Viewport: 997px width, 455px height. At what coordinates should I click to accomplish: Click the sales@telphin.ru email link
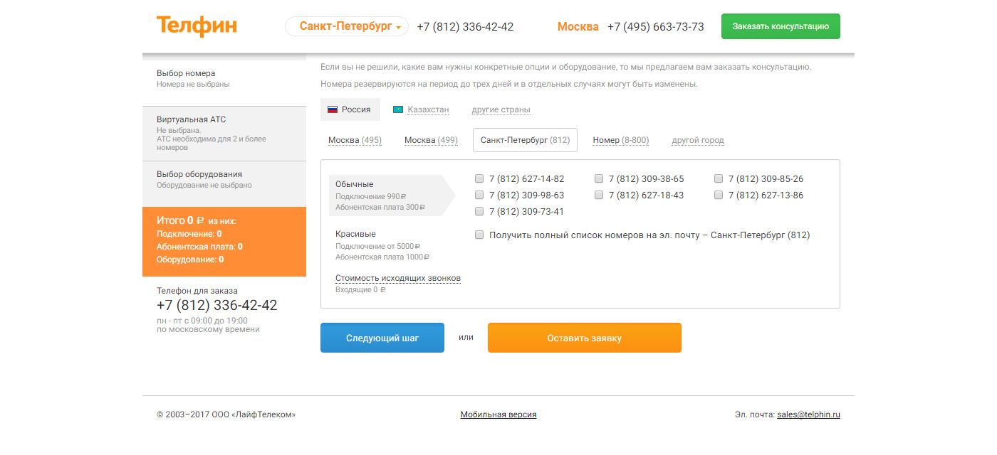point(808,414)
